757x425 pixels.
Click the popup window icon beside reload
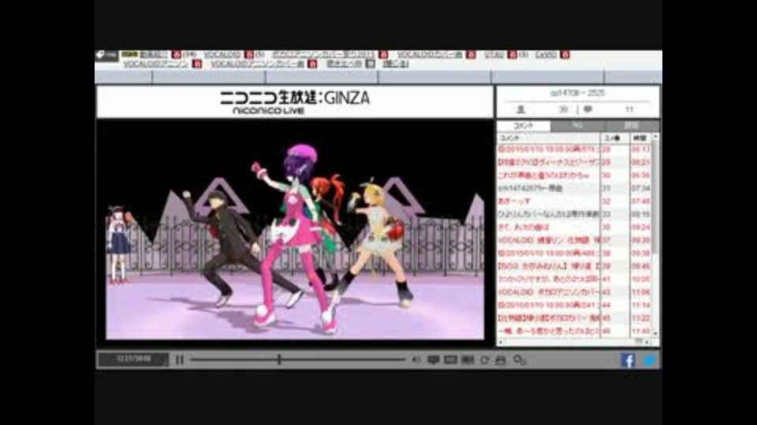tap(500, 360)
